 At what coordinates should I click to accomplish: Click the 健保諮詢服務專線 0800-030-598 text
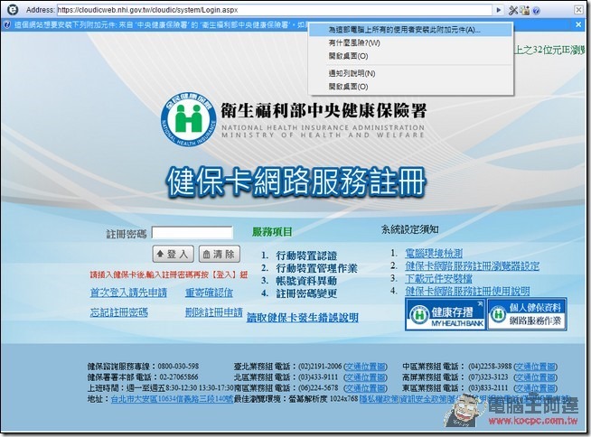[x=143, y=367]
